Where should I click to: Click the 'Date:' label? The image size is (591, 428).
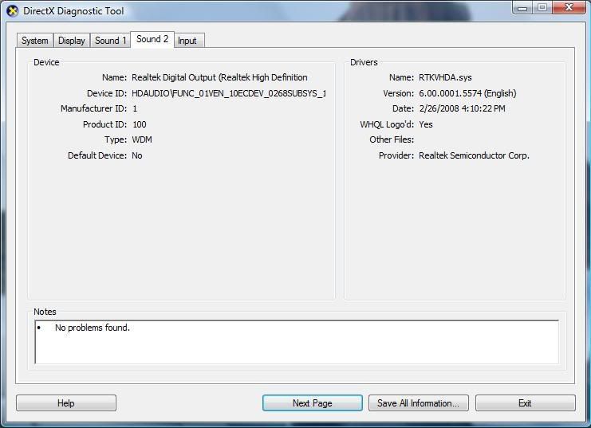pyautogui.click(x=404, y=109)
